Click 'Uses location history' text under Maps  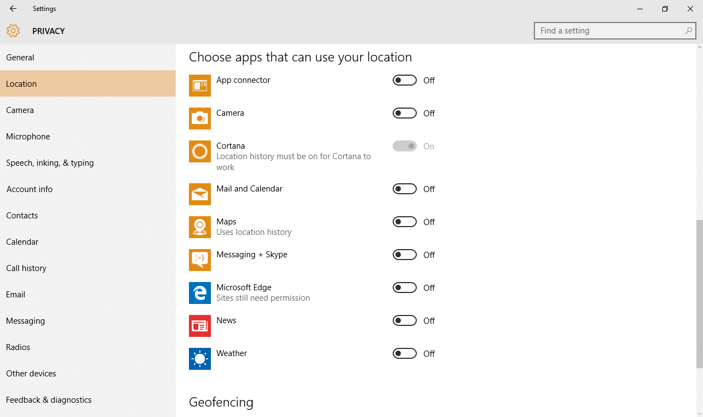click(x=254, y=232)
